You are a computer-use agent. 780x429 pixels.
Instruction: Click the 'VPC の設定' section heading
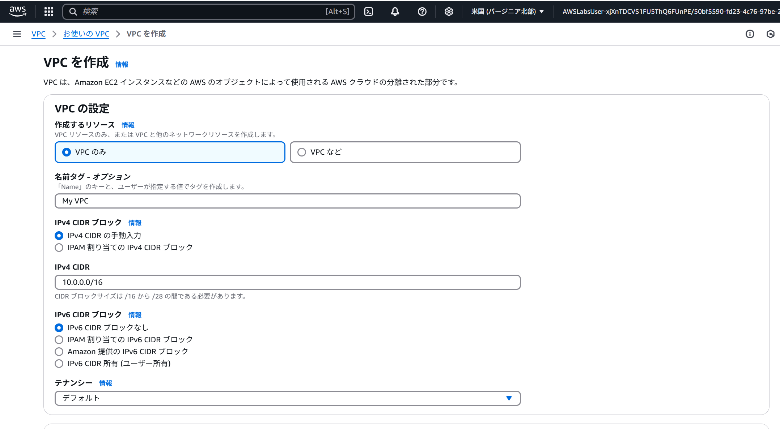pyautogui.click(x=82, y=108)
